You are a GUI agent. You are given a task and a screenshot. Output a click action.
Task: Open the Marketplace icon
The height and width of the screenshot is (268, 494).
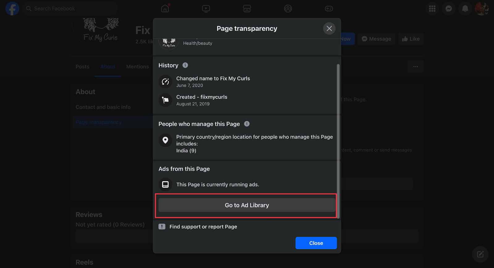point(247,9)
